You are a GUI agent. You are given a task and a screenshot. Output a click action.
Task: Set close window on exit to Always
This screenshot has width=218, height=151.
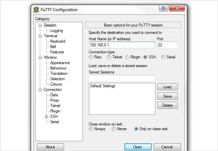[x=91, y=129]
